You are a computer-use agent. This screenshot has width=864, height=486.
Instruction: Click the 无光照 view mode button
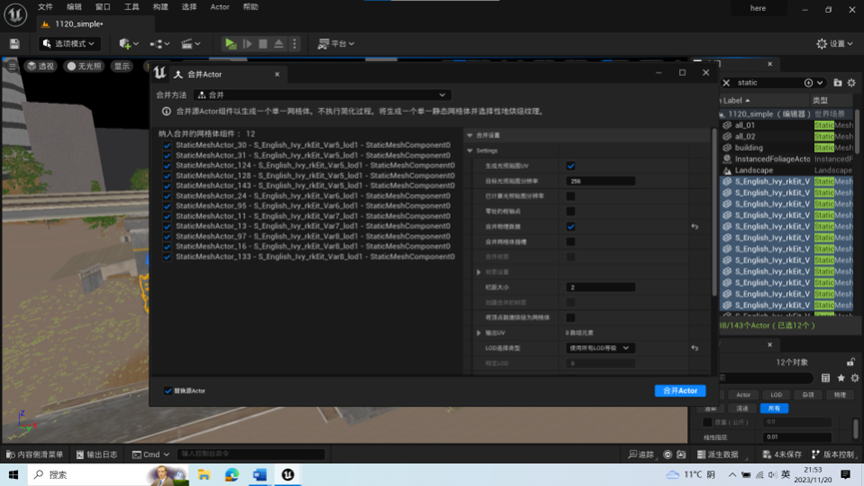[84, 66]
